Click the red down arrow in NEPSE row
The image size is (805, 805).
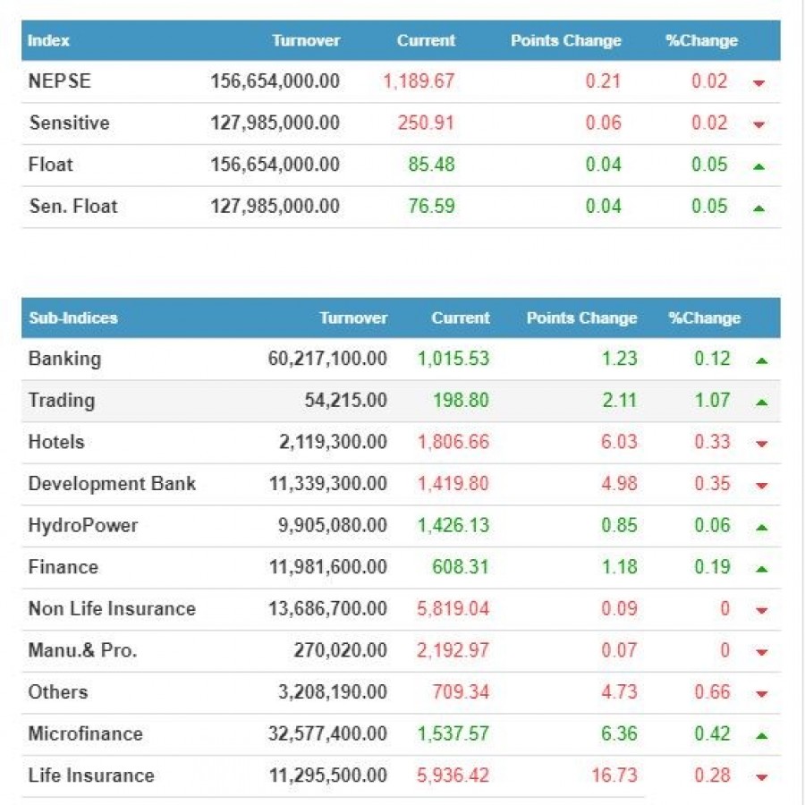(x=758, y=83)
